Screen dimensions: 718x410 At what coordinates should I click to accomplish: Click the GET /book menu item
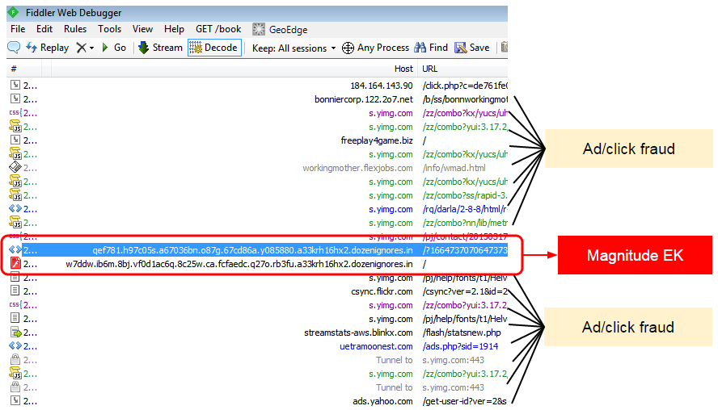(218, 29)
